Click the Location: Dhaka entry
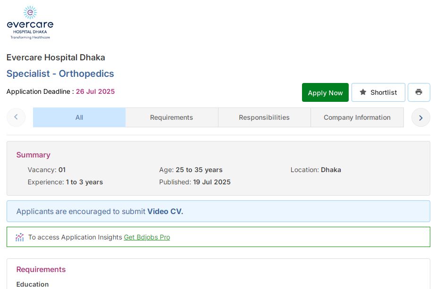Viewport: 436px width, 289px height. (316, 170)
